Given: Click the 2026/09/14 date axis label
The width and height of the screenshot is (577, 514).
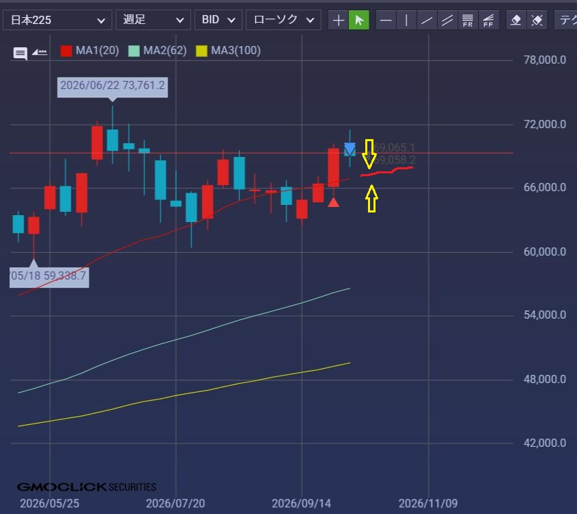Looking at the screenshot, I should coord(302,503).
